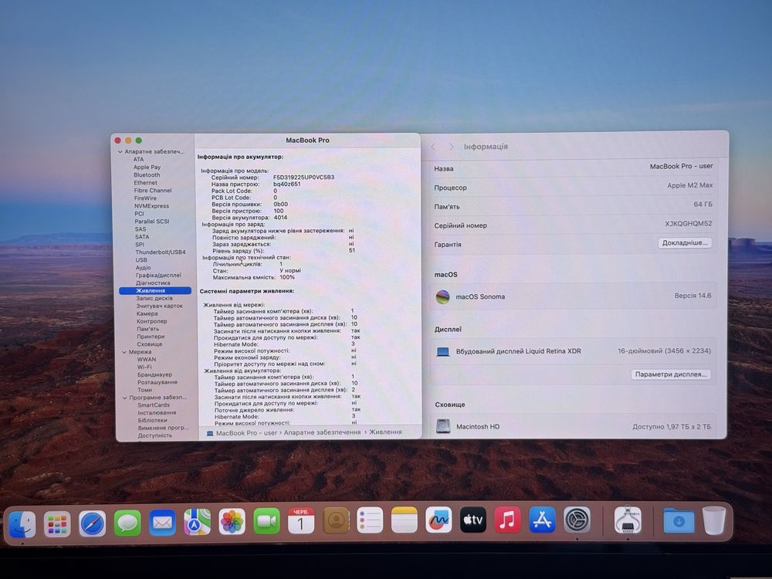Select Інсталювання in sidebar
The image size is (772, 579).
tap(157, 412)
